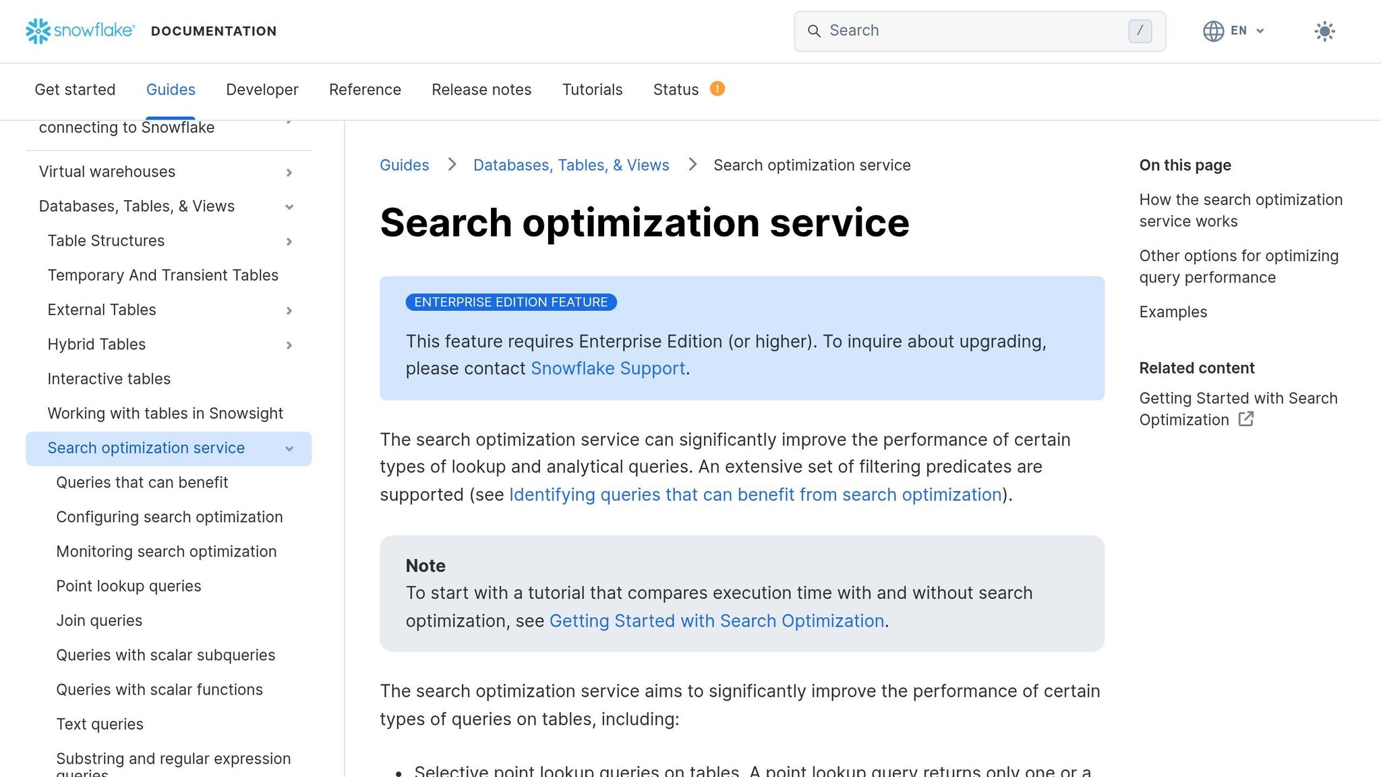Open the EN language dropdown
Image resolution: width=1381 pixels, height=777 pixels.
pos(1241,30)
